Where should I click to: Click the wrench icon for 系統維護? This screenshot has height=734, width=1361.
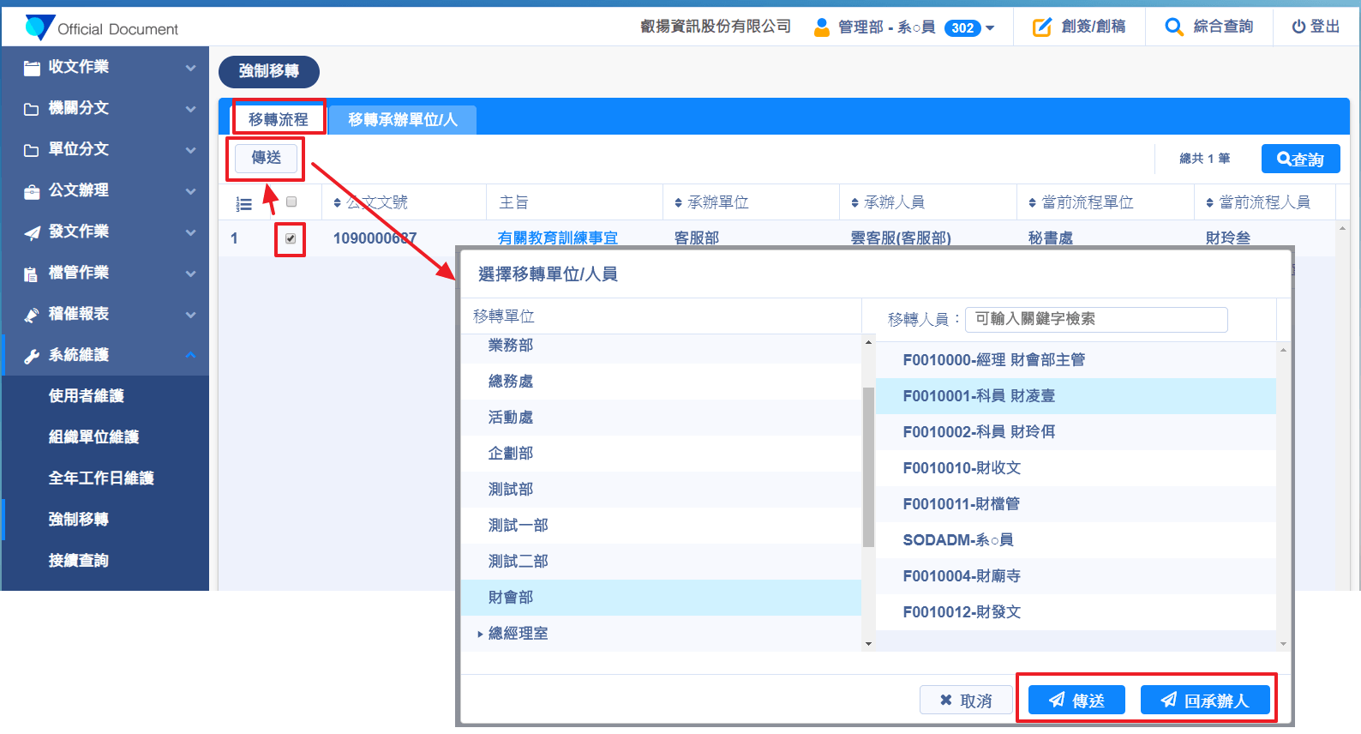(32, 356)
